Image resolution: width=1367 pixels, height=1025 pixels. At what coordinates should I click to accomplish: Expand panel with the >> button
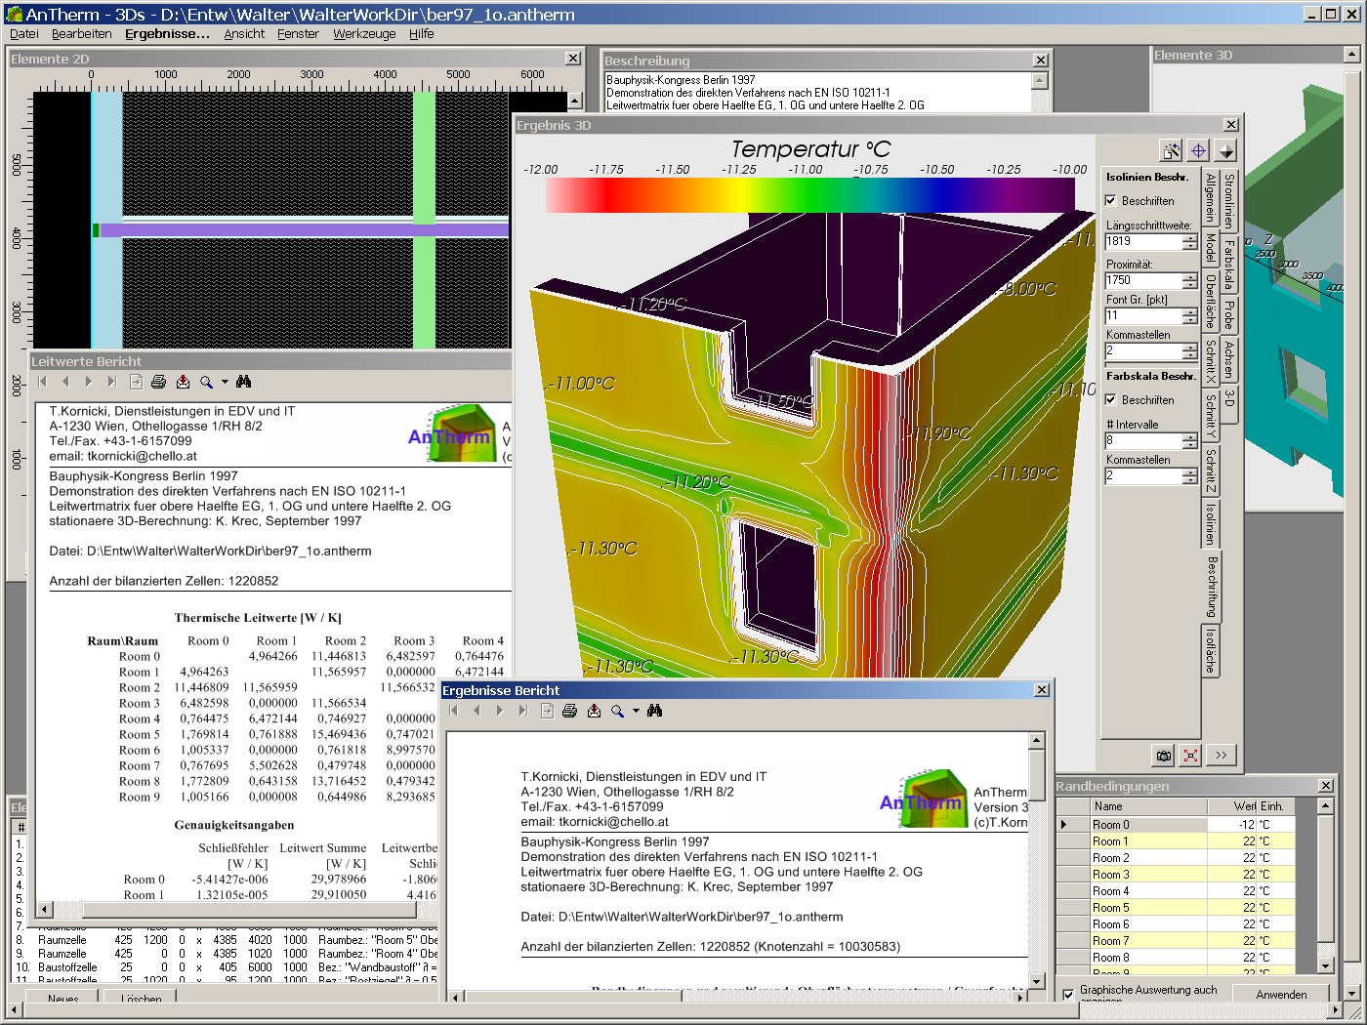click(x=1222, y=755)
